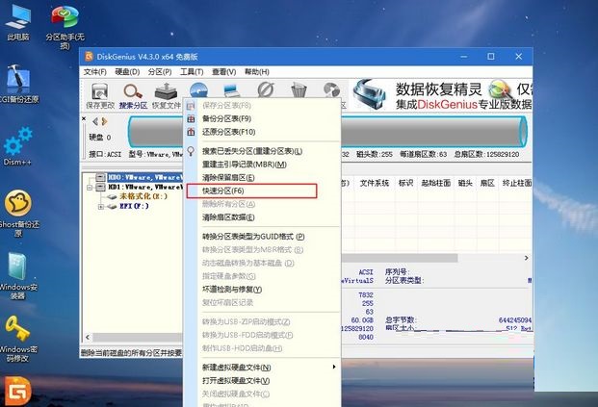598x407 pixels.
Task: Select the HD0 disk in tree
Action: point(139,177)
